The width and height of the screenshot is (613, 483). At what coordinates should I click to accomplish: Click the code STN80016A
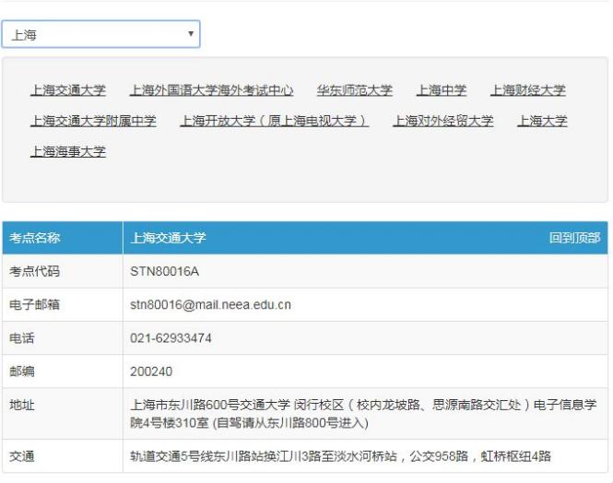[x=165, y=271]
